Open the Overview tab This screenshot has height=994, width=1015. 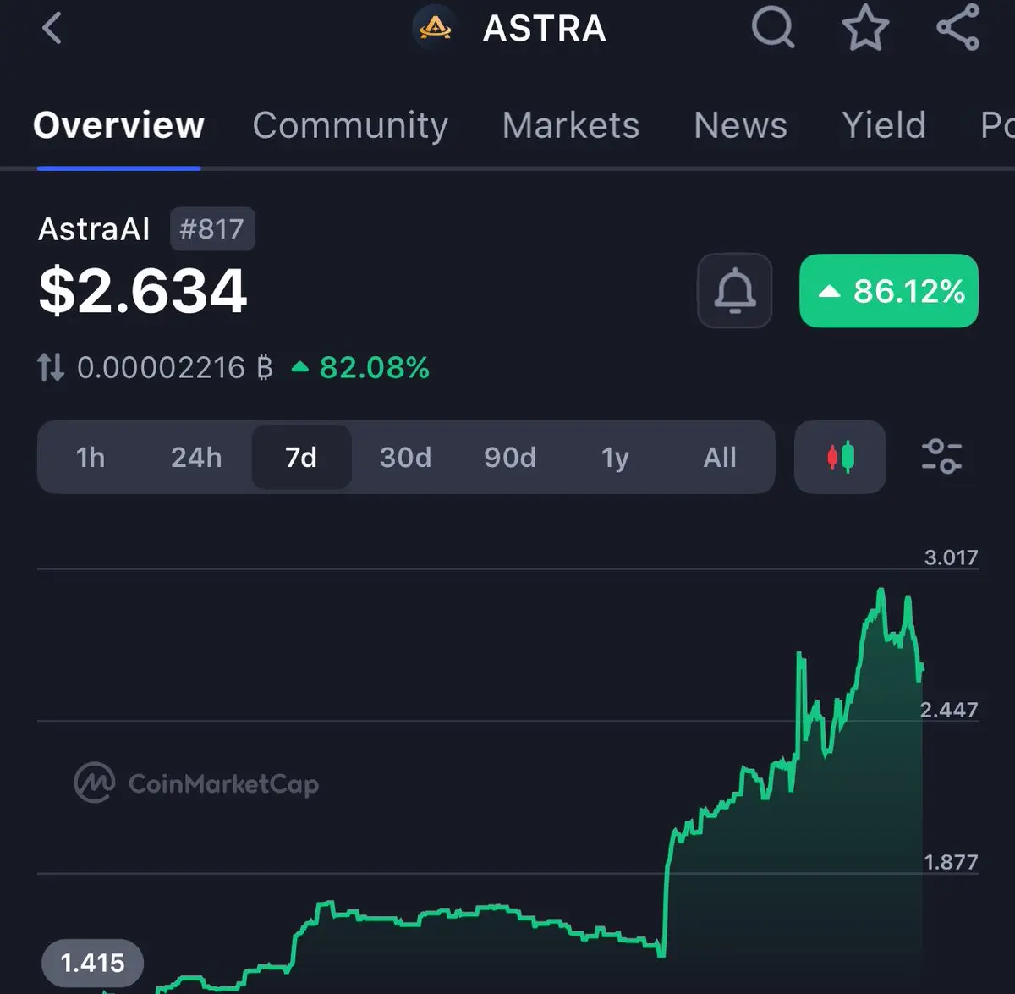[x=118, y=125]
